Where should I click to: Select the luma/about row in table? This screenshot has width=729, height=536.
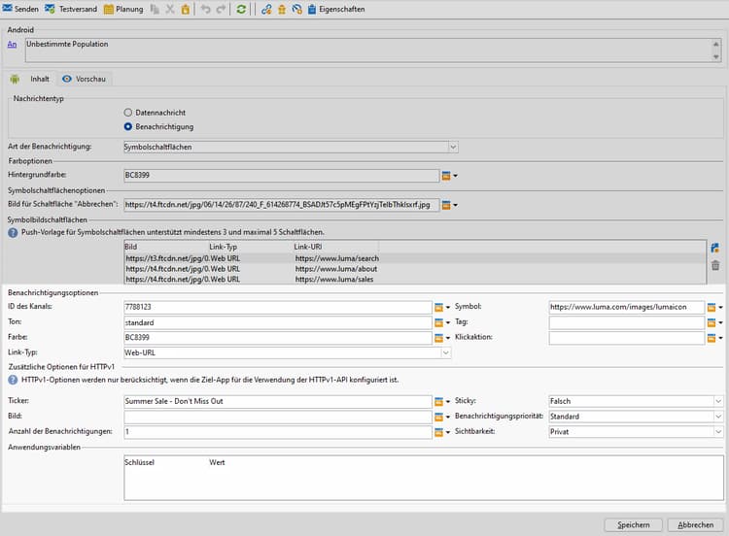click(415, 269)
